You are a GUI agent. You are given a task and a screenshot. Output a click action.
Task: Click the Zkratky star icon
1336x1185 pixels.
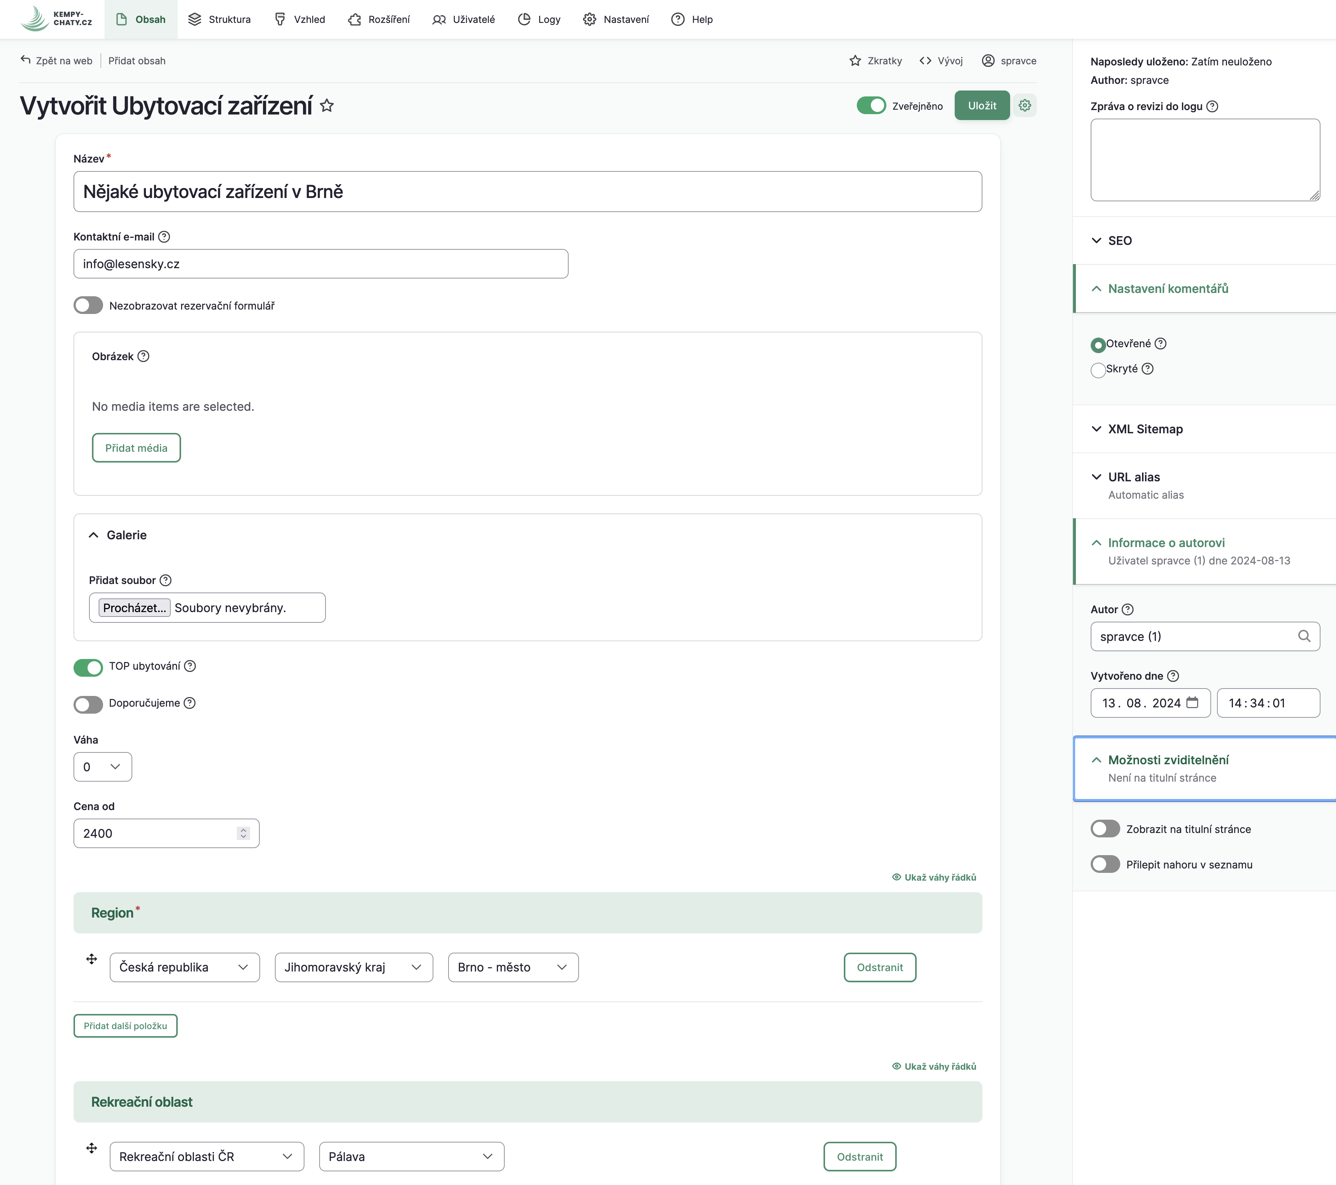(x=855, y=61)
